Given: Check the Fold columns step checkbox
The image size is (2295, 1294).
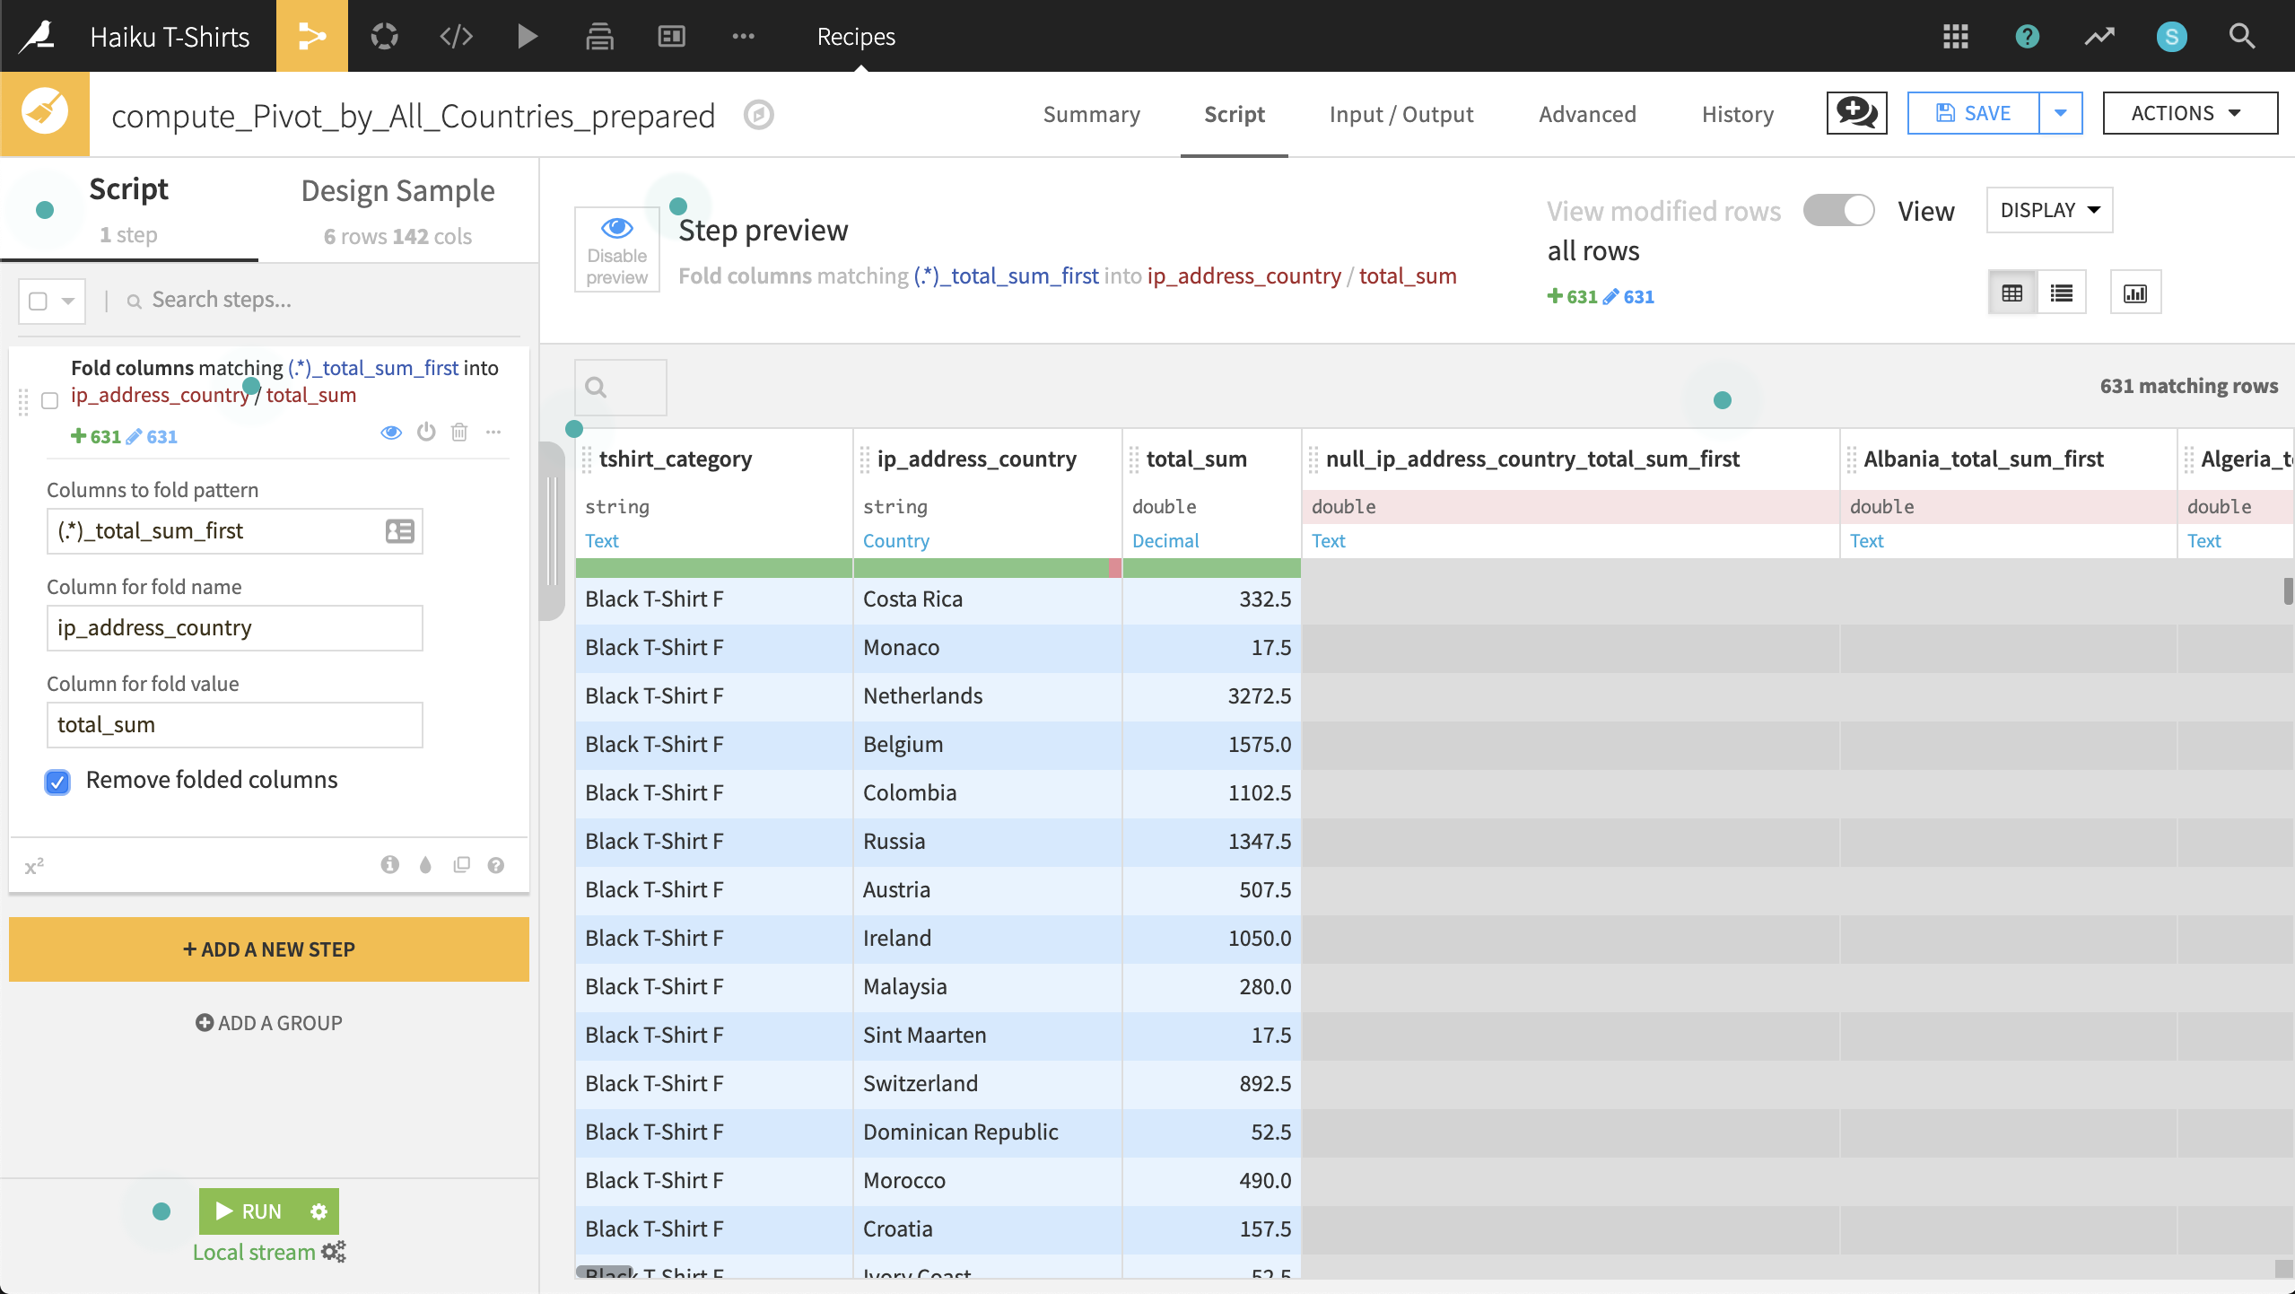Looking at the screenshot, I should coord(50,400).
